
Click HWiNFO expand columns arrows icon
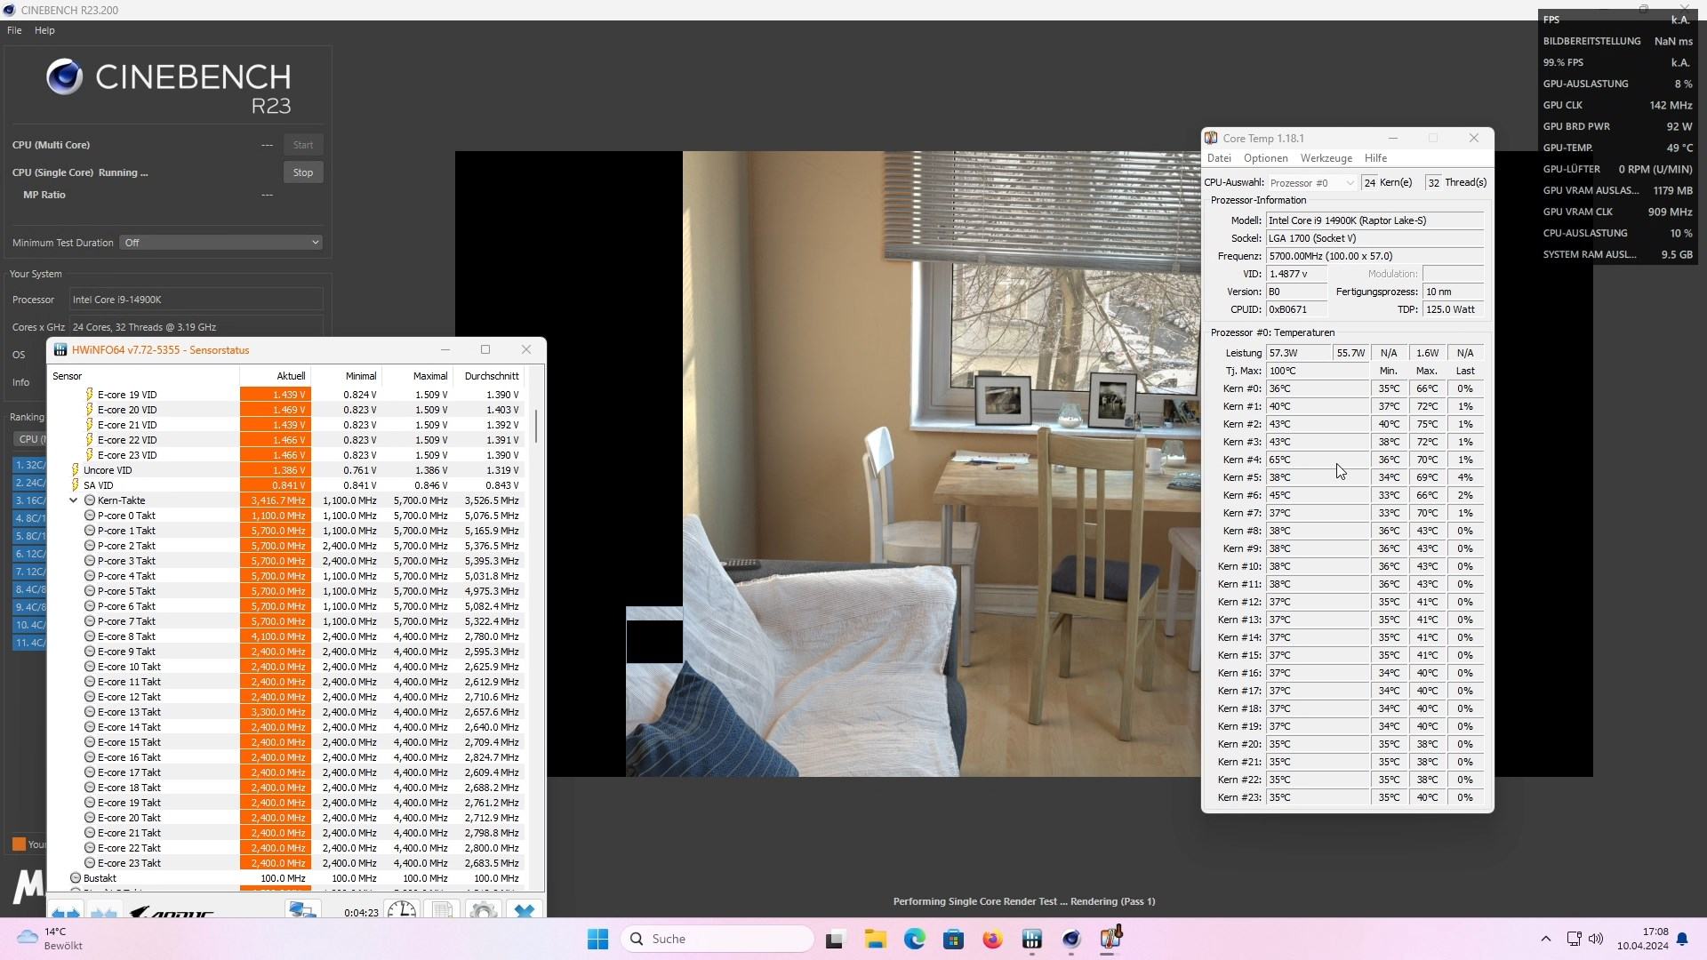[66, 911]
